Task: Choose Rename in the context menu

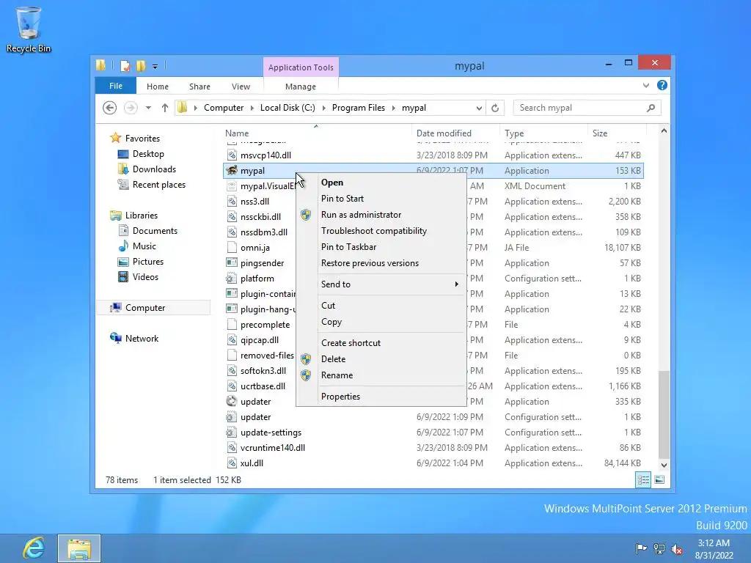Action: pos(381,375)
